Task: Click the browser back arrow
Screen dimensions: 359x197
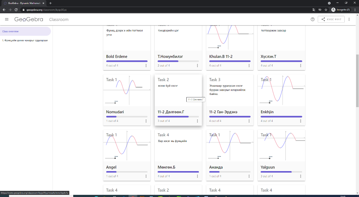Action: [4, 10]
